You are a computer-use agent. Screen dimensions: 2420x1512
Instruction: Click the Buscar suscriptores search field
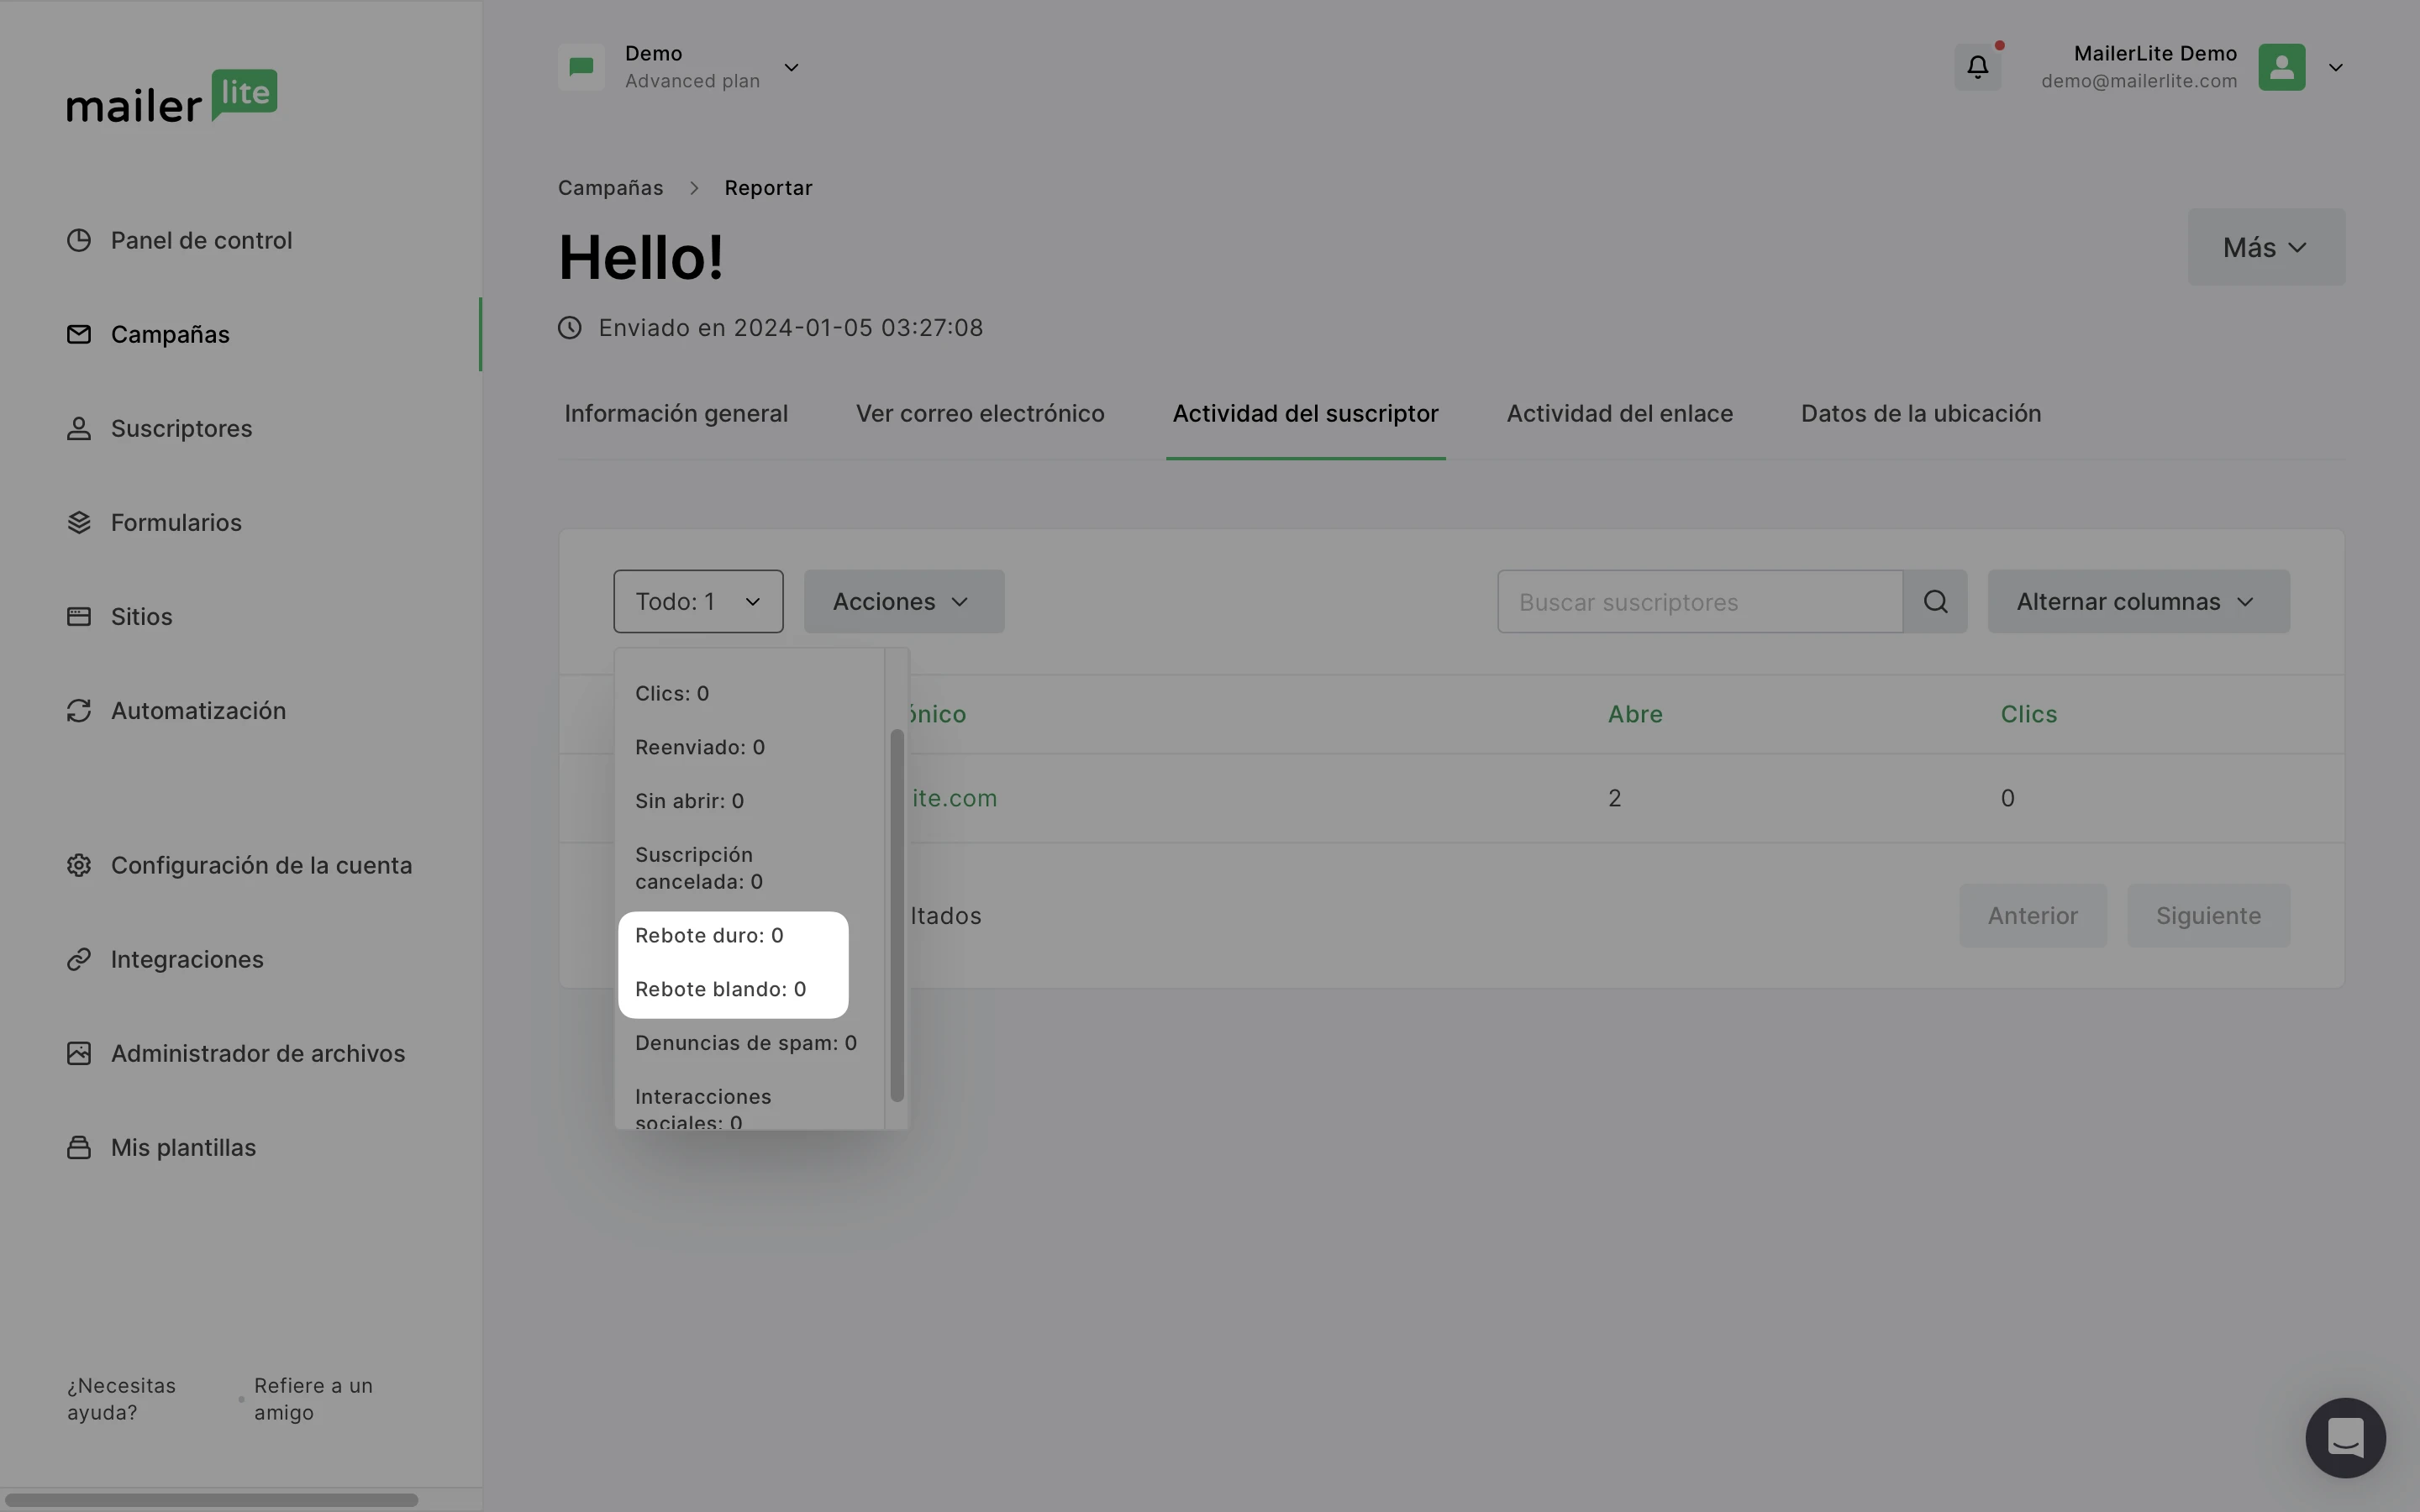click(x=1698, y=601)
